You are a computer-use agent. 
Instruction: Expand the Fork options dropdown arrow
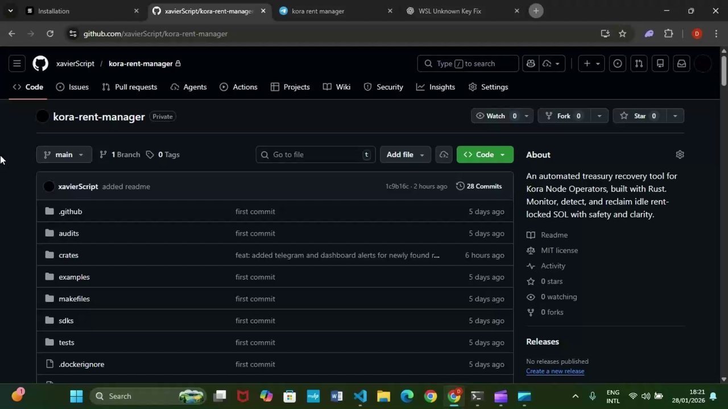[599, 116]
